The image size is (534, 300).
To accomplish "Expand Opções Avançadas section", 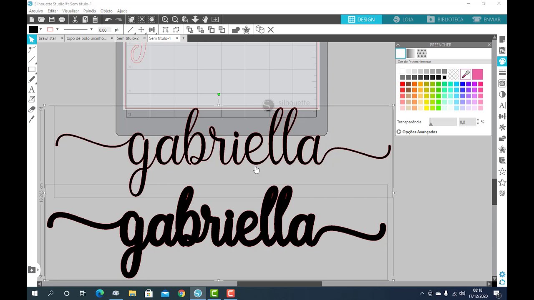I will (417, 132).
